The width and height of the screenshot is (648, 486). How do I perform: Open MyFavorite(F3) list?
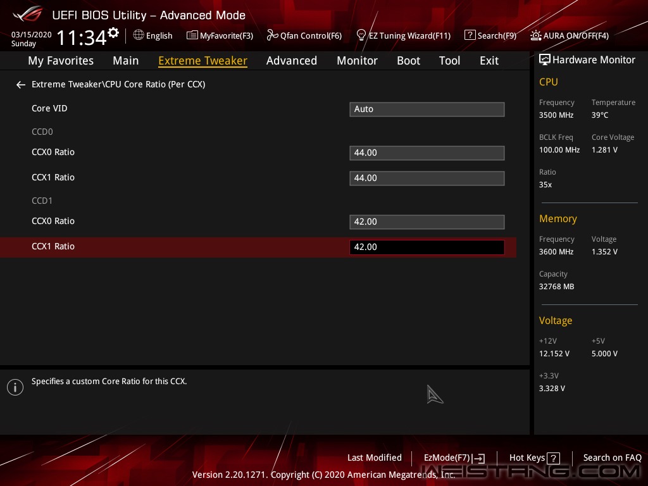click(x=220, y=35)
